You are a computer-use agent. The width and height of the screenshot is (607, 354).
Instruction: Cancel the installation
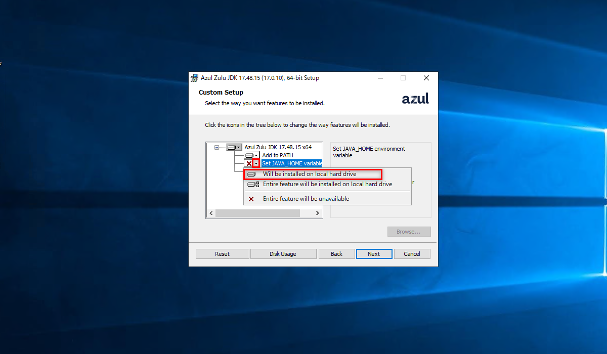tap(412, 254)
